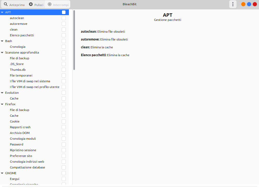Image resolution: width=259 pixels, height=194 pixels.
Task: Check File di backup checkbox under Firefox
Action: click(64, 110)
